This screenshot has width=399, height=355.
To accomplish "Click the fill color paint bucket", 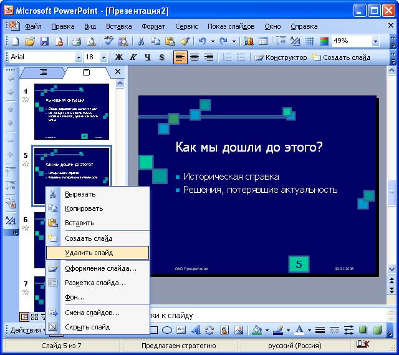I will [x=256, y=329].
